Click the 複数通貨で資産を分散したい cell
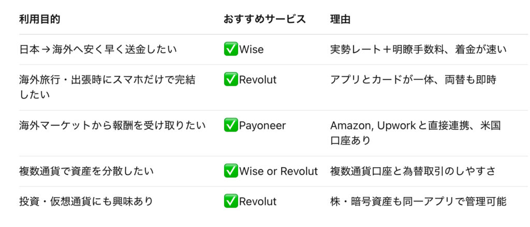 click(86, 171)
